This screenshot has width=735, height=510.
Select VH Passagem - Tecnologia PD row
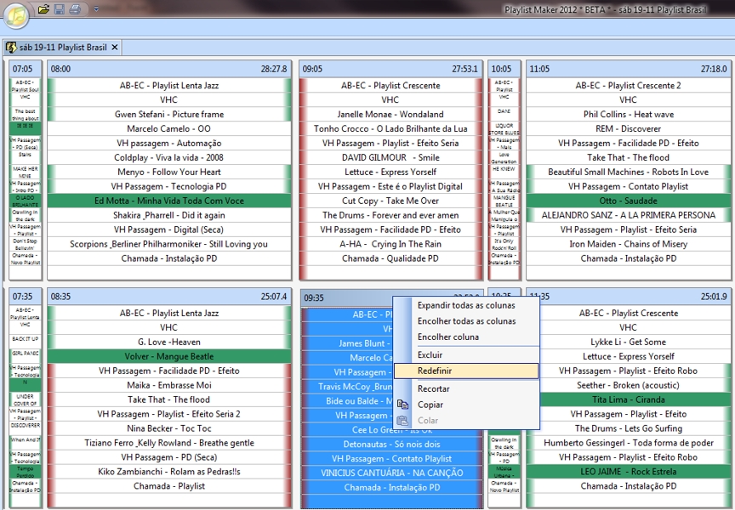pos(168,186)
